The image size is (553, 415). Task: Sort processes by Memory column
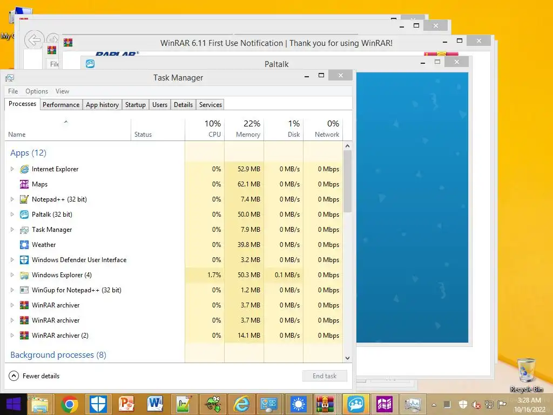point(245,129)
